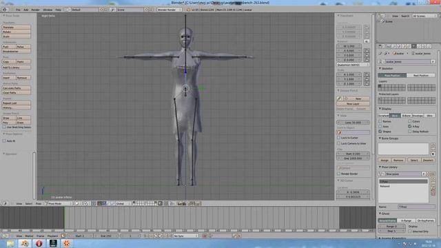Open the Add menu

point(26,10)
